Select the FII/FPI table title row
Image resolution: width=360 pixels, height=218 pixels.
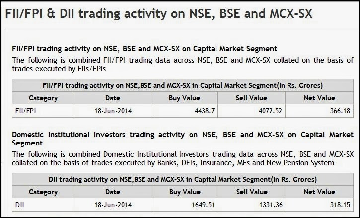click(182, 84)
